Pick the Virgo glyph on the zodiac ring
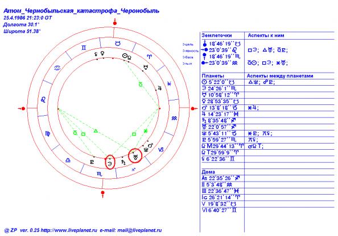 pos(48,134)
